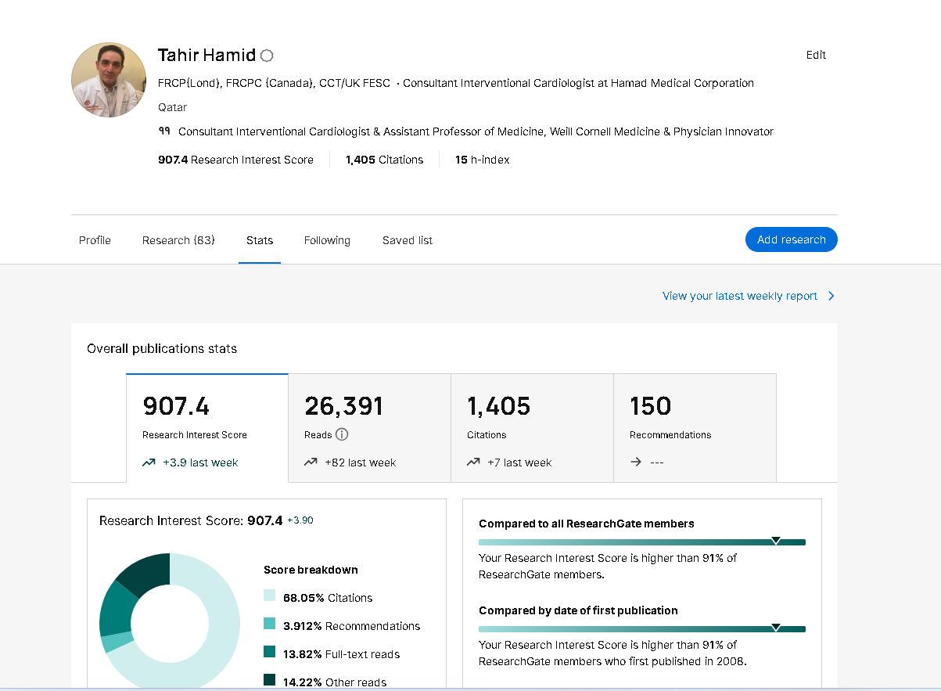Select the 1,405 Citations stat card
Image resolution: width=941 pixels, height=691 pixels.
point(532,427)
